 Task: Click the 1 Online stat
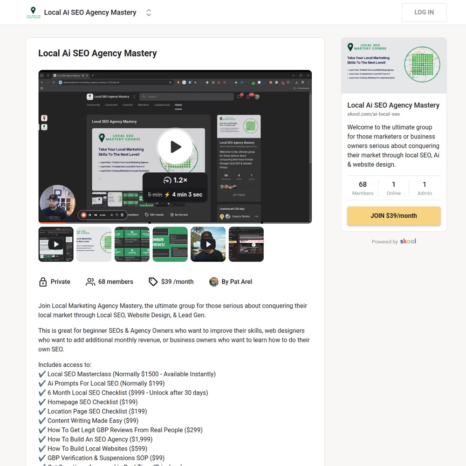(x=393, y=188)
